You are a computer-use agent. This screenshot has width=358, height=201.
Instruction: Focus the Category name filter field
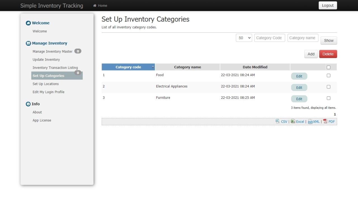pos(303,38)
